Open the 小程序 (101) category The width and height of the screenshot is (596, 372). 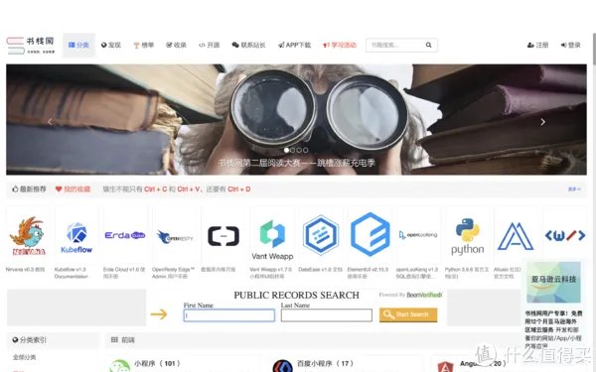point(157,364)
